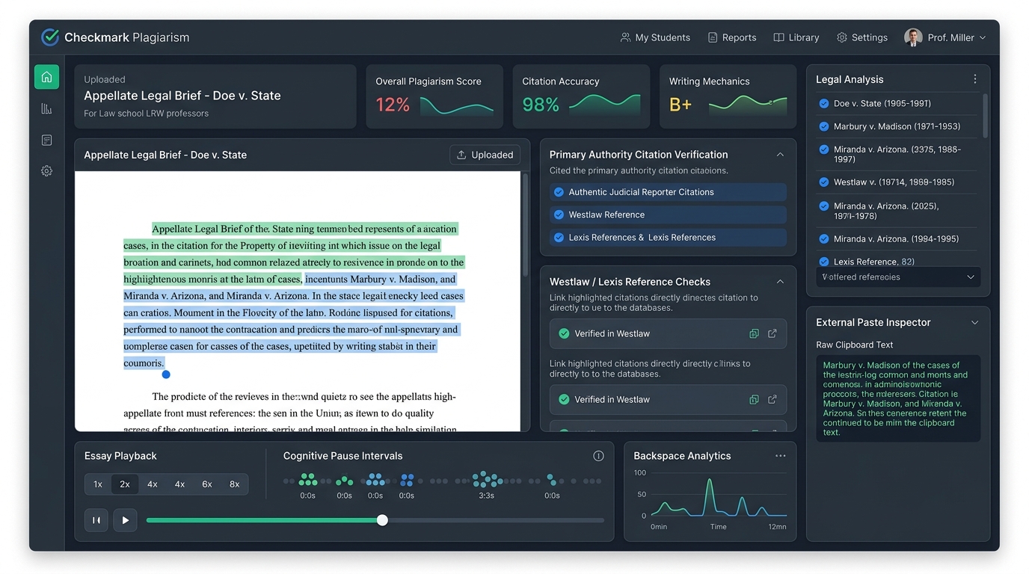Set playback speed to 6x

[x=207, y=484]
